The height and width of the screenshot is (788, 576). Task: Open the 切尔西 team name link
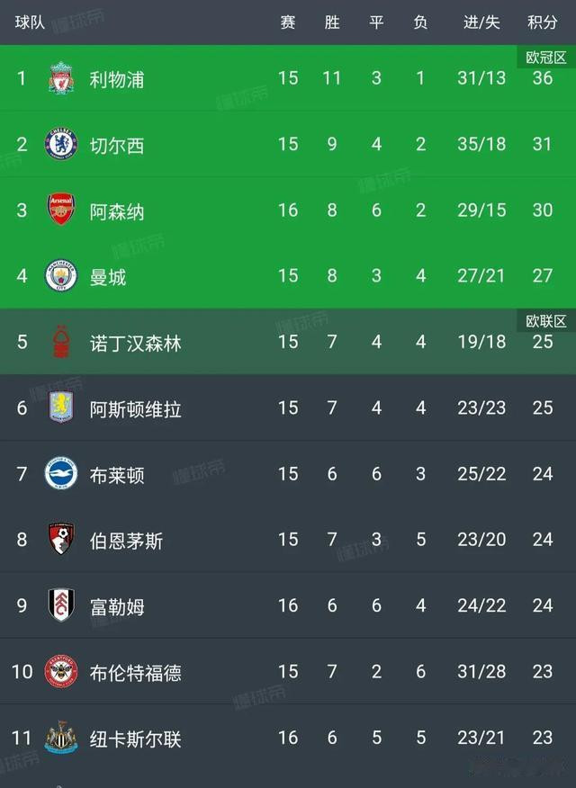(117, 145)
